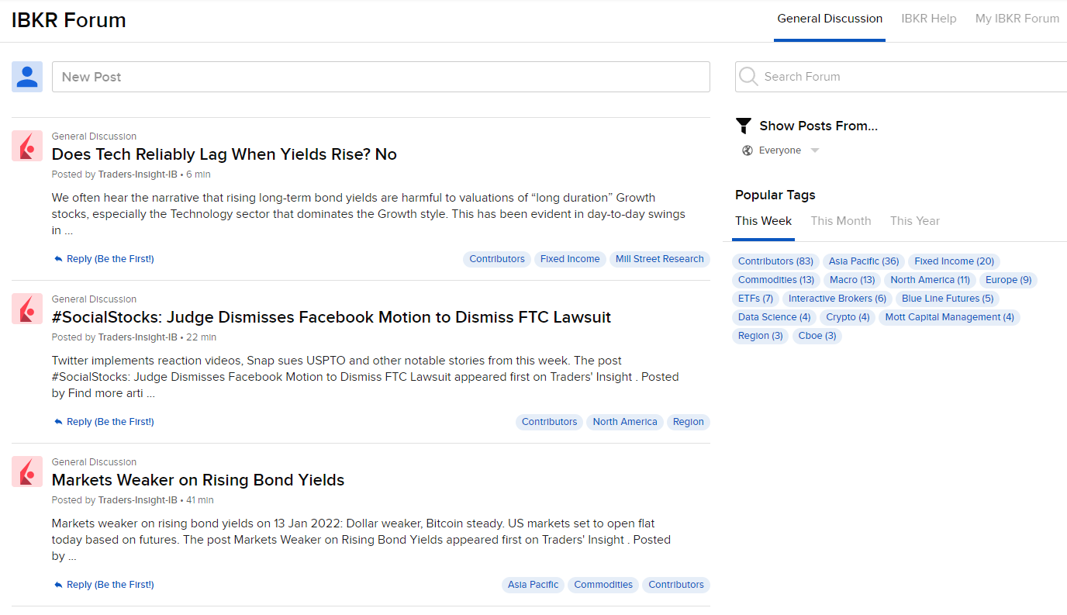Click the globe icon next to Everyone
The image size is (1067, 615).
[747, 150]
